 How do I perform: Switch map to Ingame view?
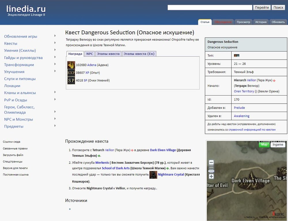[278, 145]
